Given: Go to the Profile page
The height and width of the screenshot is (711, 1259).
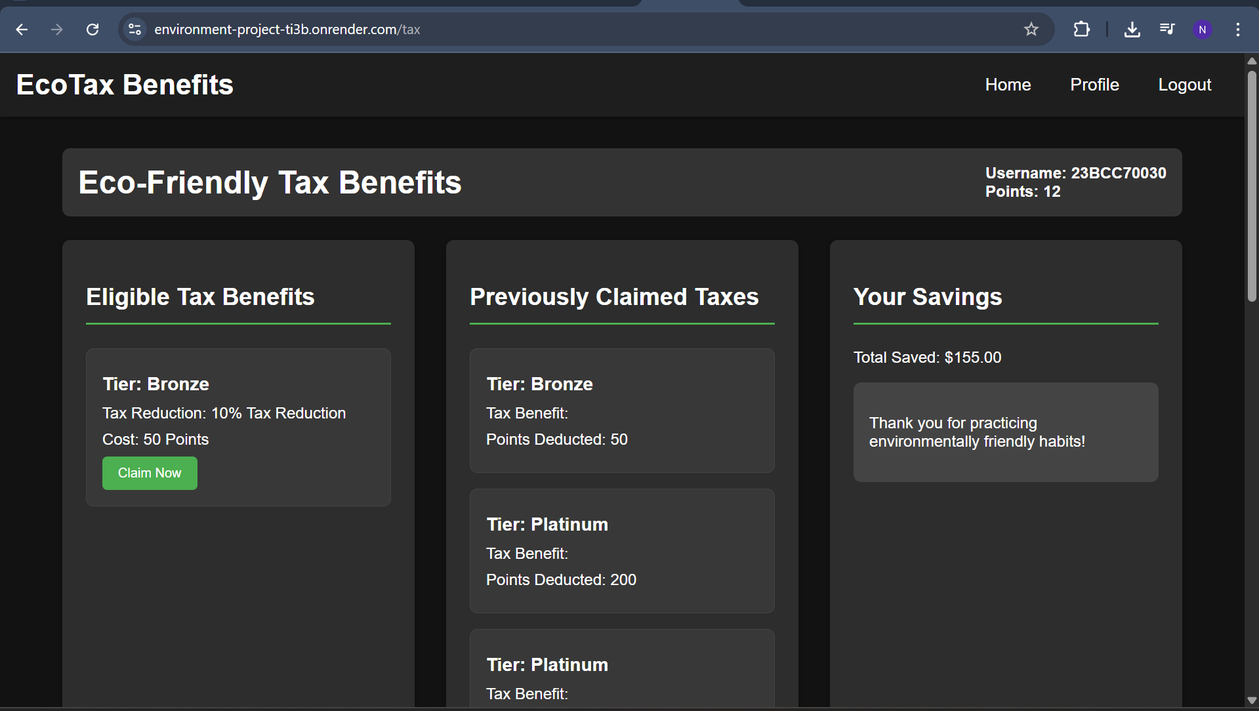Looking at the screenshot, I should pyautogui.click(x=1094, y=85).
